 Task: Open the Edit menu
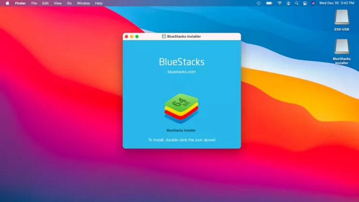[45, 3]
